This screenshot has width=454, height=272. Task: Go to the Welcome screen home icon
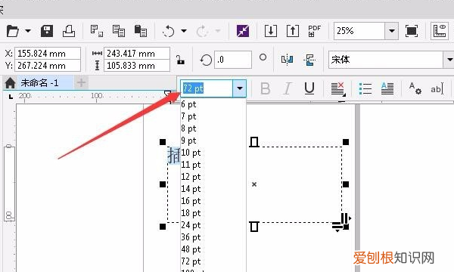(10, 83)
